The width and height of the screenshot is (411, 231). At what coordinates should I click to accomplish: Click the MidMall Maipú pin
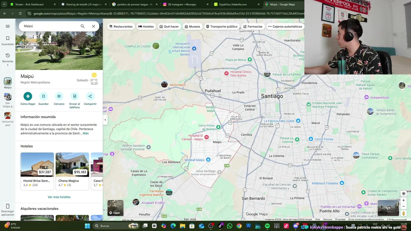[x=208, y=160]
